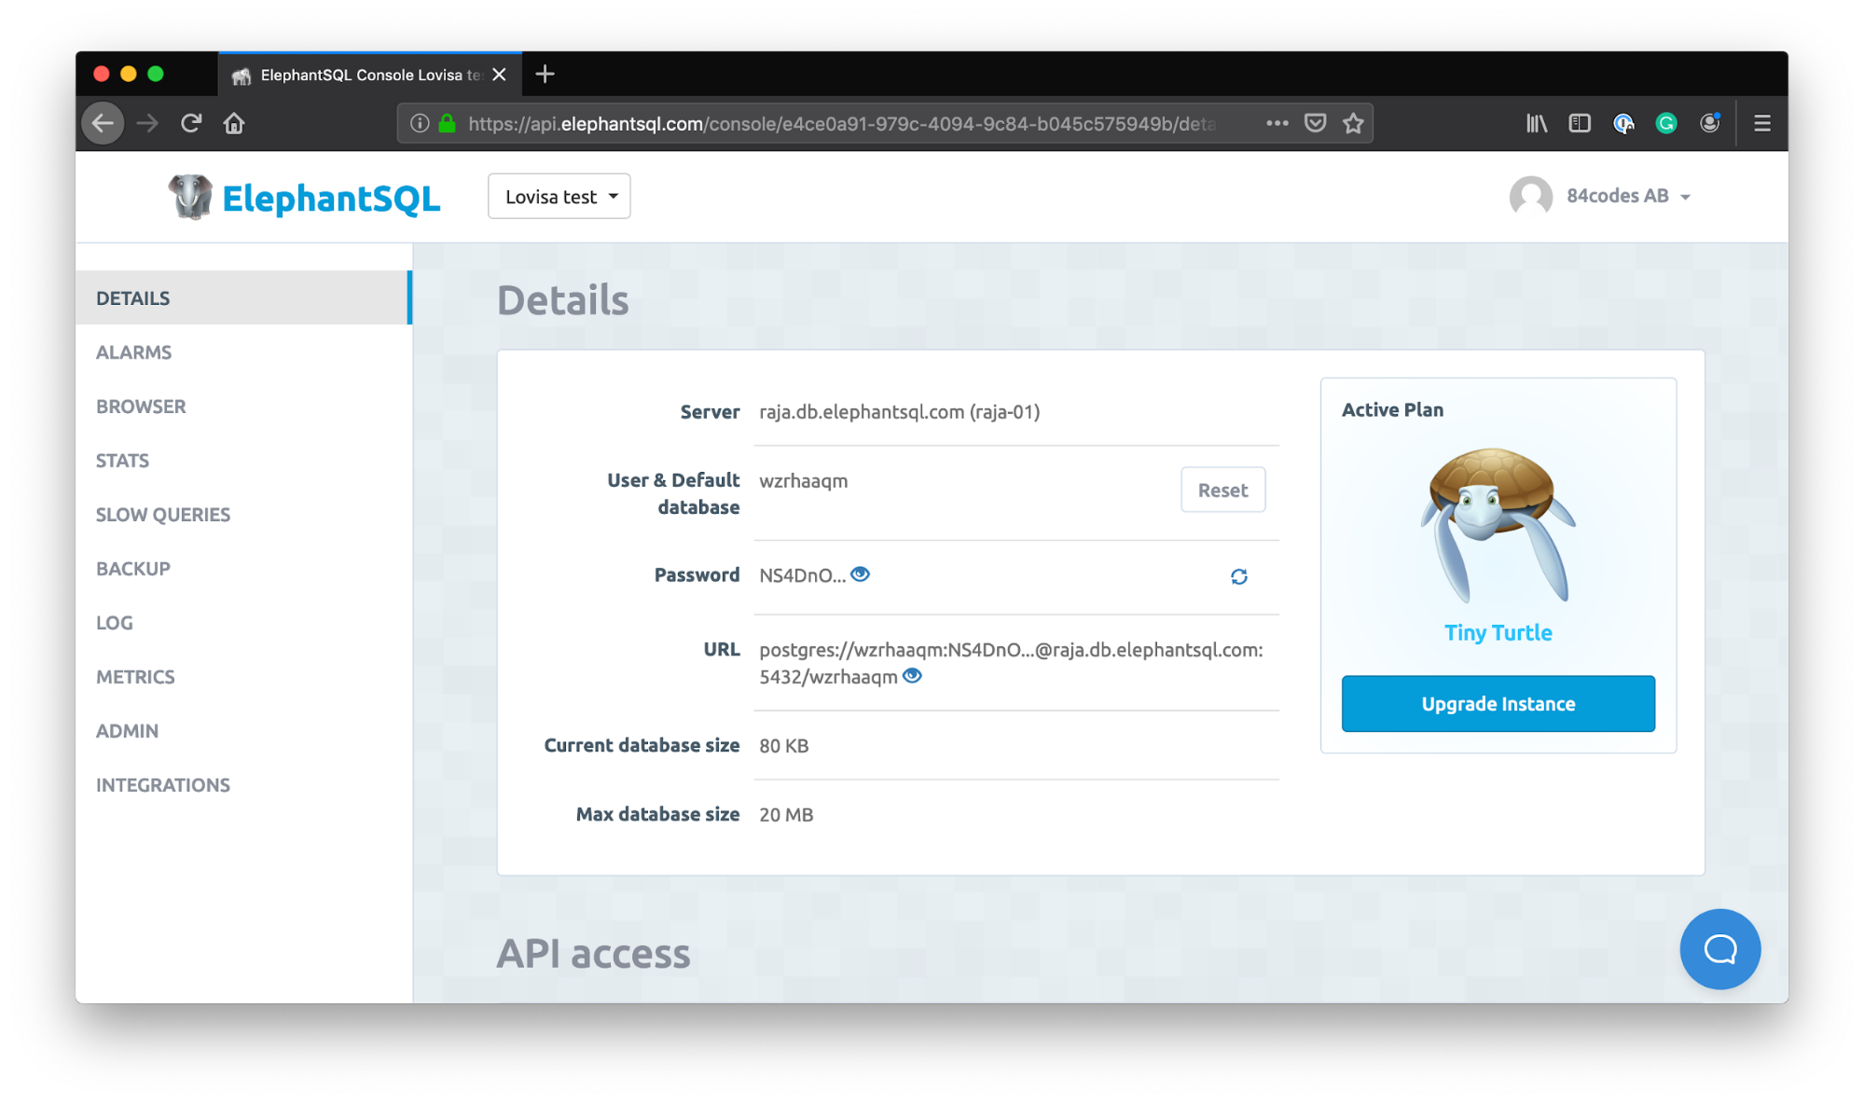Reveal password with the eye icon
The height and width of the screenshot is (1104, 1864).
(861, 574)
